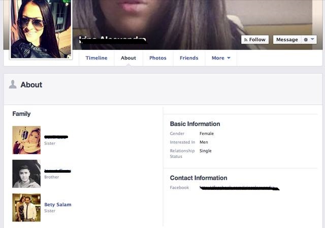Expand the More dropdown menu
The width and height of the screenshot is (325, 228).
221,58
